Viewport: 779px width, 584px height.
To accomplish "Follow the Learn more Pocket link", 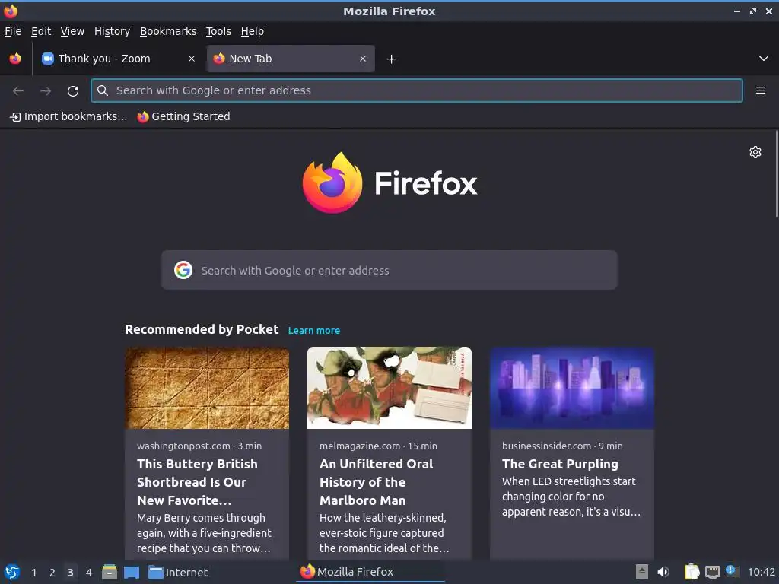I will (314, 331).
